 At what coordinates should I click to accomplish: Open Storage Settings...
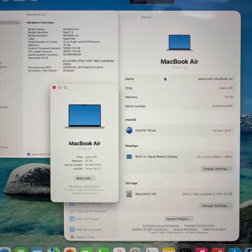(216, 206)
